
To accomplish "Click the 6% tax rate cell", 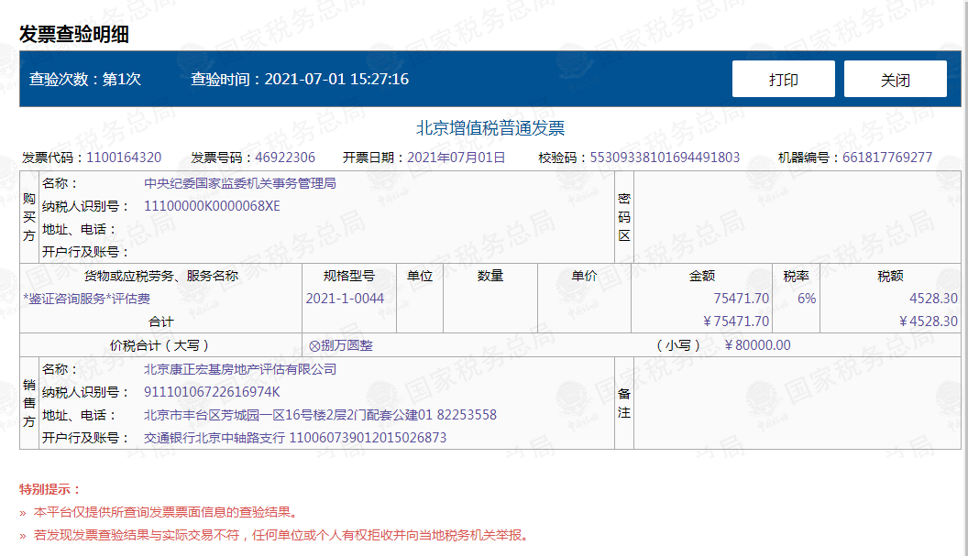I will [806, 299].
